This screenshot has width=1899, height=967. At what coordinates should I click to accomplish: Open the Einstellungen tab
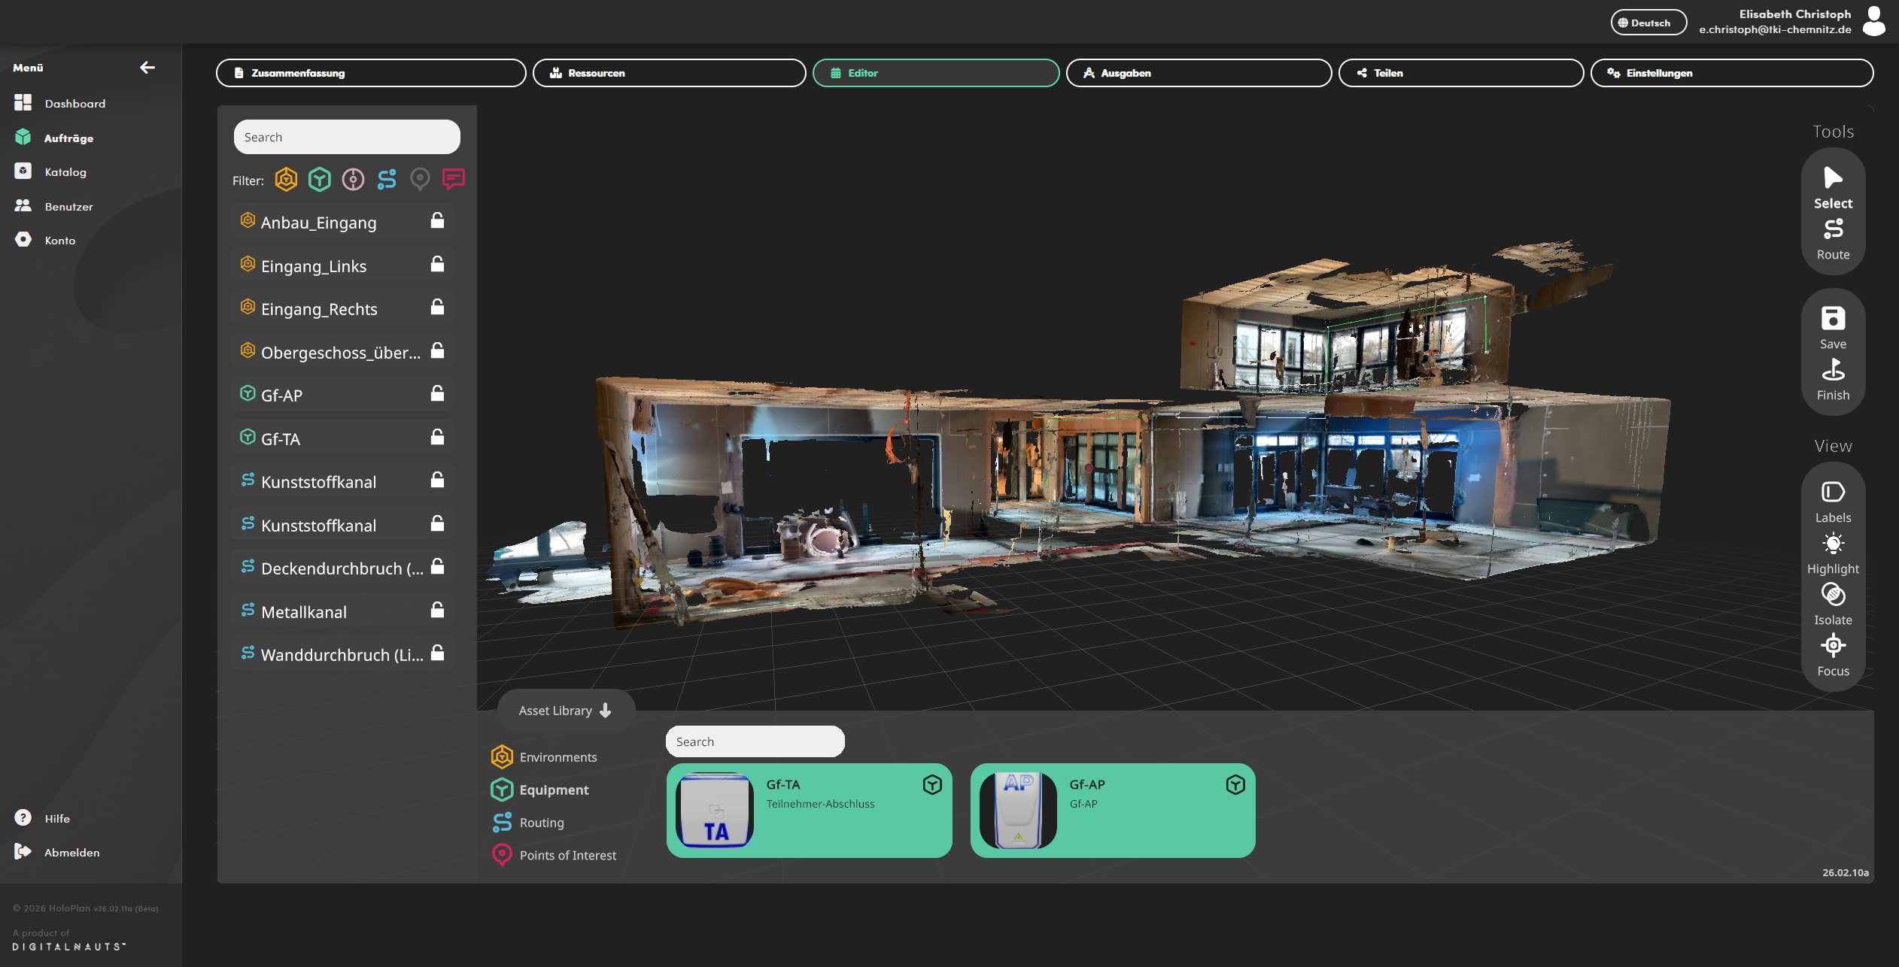pos(1731,73)
